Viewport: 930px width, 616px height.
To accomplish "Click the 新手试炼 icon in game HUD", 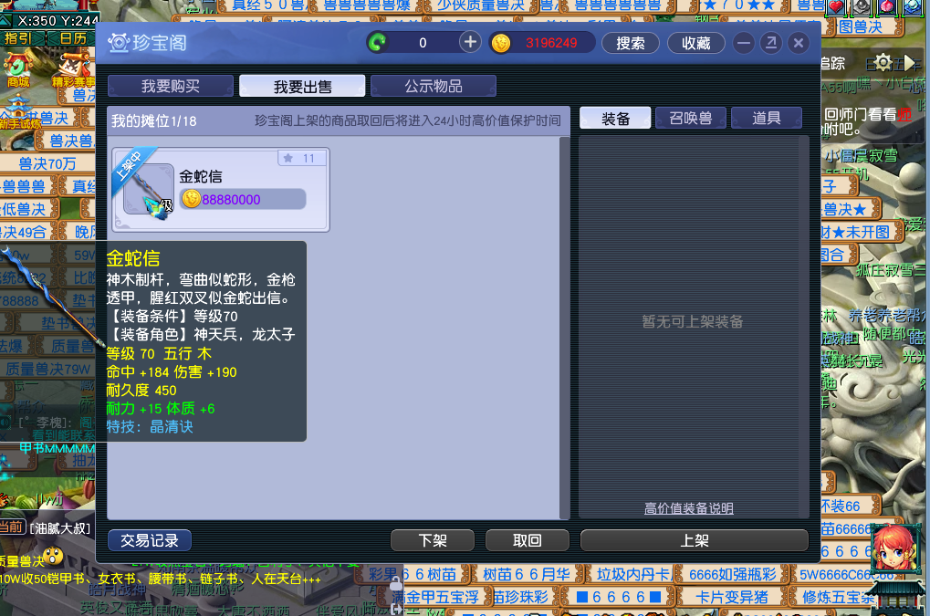I will point(19,112).
